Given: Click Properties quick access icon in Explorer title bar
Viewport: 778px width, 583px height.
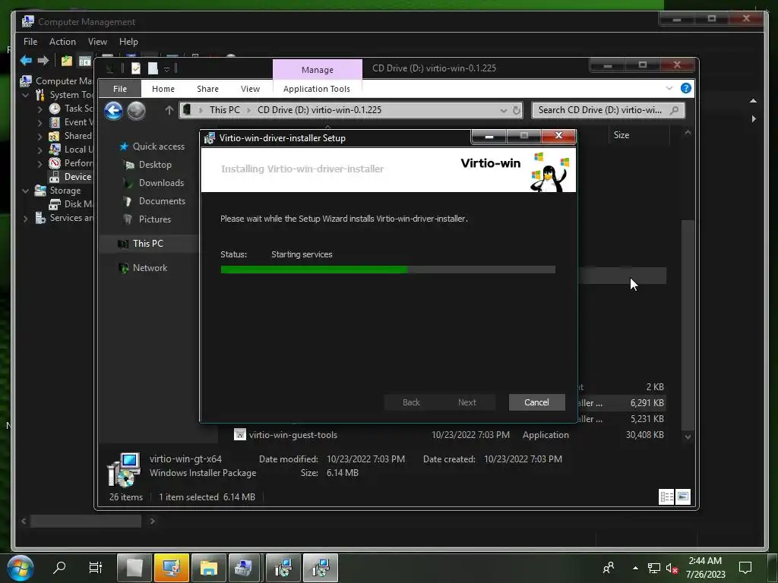Looking at the screenshot, I should [136, 68].
